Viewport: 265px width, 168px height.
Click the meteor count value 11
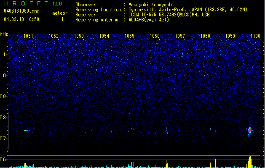[61, 19]
